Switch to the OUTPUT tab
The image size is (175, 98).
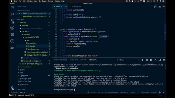point(83,60)
